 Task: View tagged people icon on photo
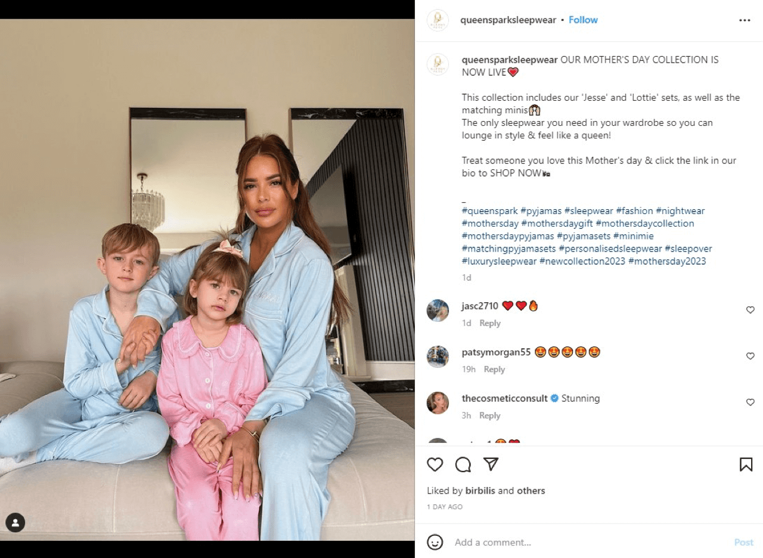click(x=15, y=522)
